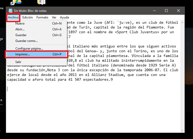
Task: Click the scrollbar down arrow
Action: 182,130
